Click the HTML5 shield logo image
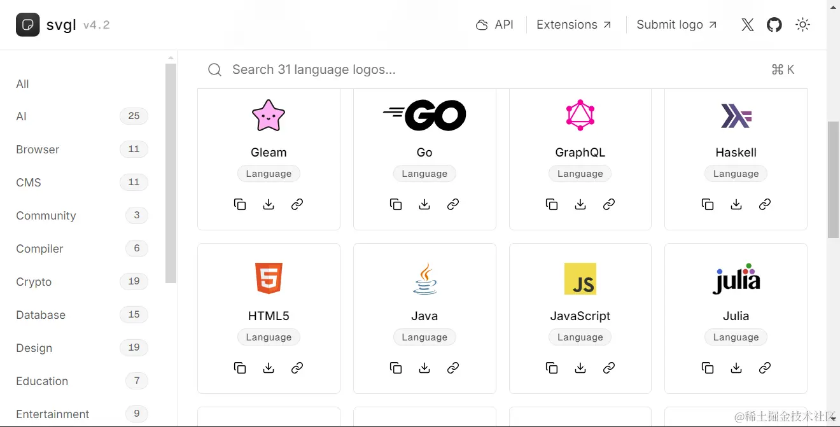This screenshot has height=427, width=840. tap(269, 279)
